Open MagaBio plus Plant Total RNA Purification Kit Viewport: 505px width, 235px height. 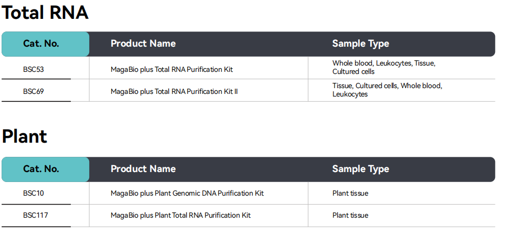[180, 215]
